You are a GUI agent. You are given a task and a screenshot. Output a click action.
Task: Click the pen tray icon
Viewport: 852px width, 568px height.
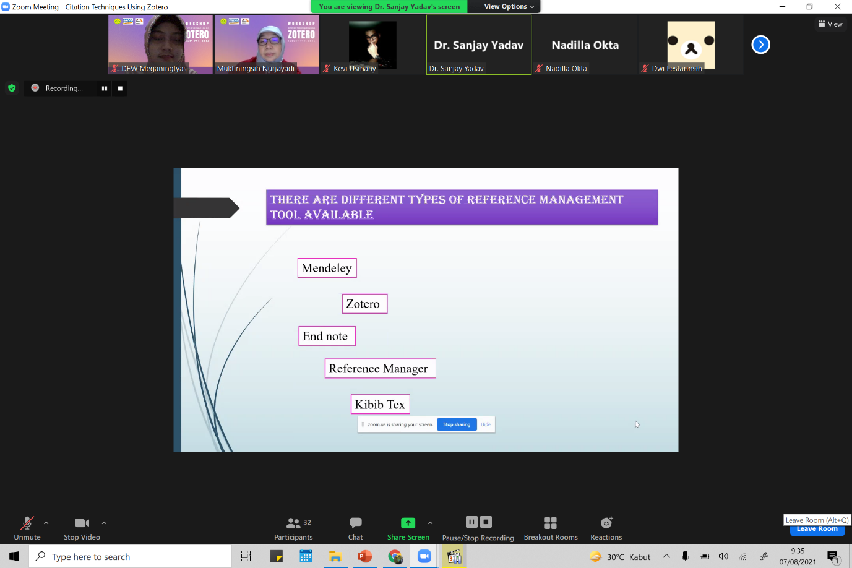click(764, 556)
